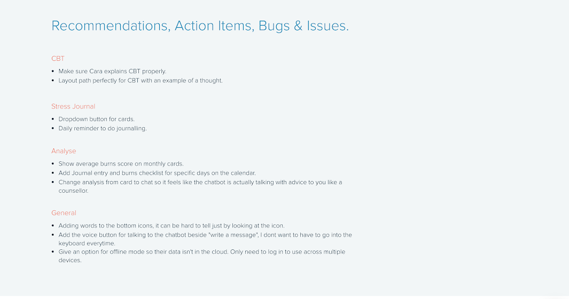Select the General section heading
The width and height of the screenshot is (569, 299).
[x=64, y=213]
